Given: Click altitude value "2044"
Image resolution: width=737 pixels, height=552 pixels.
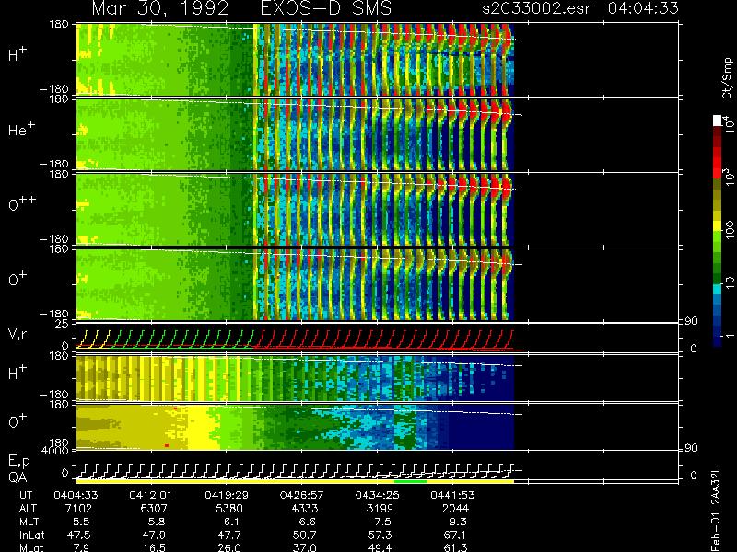Looking at the screenshot, I should [x=456, y=509].
